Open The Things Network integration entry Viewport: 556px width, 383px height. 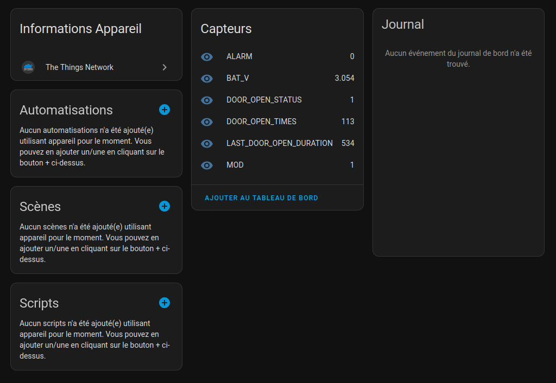click(x=96, y=67)
